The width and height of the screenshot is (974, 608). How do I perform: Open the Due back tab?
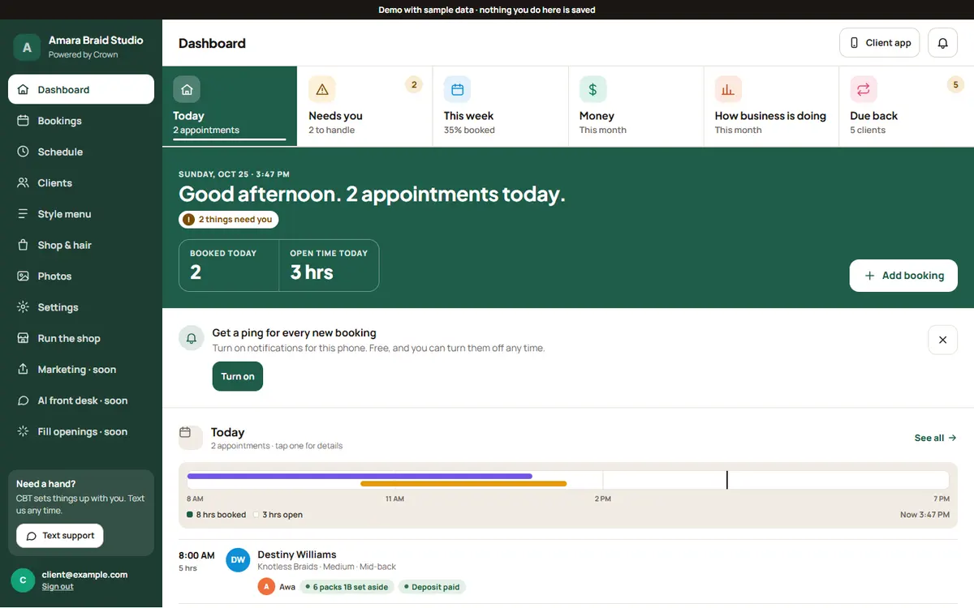pos(907,106)
